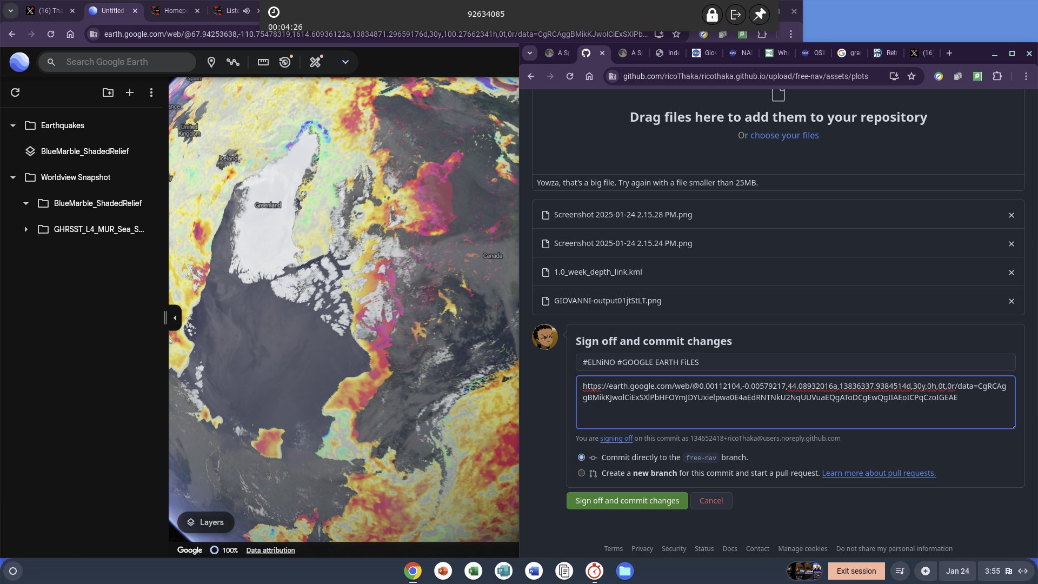Add new item with plus icon
The height and width of the screenshot is (584, 1038).
click(x=130, y=92)
